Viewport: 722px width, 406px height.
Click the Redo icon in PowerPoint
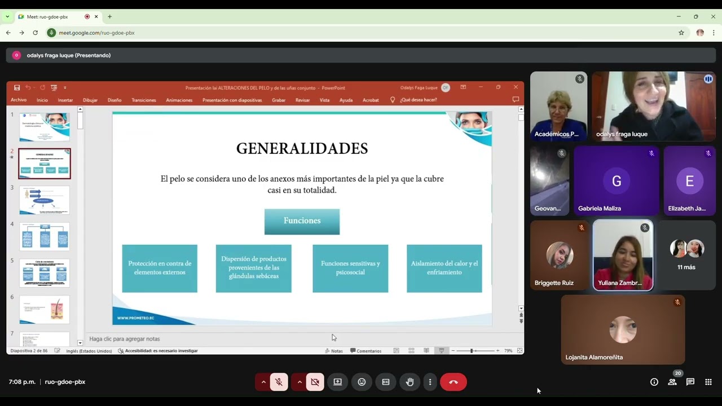[x=42, y=87]
